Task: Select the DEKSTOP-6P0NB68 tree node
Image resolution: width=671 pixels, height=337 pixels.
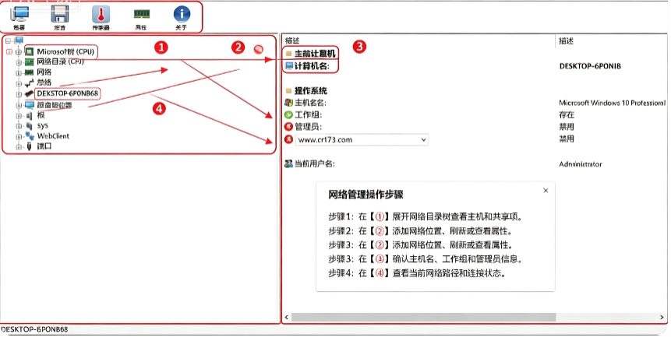Action: tap(68, 93)
